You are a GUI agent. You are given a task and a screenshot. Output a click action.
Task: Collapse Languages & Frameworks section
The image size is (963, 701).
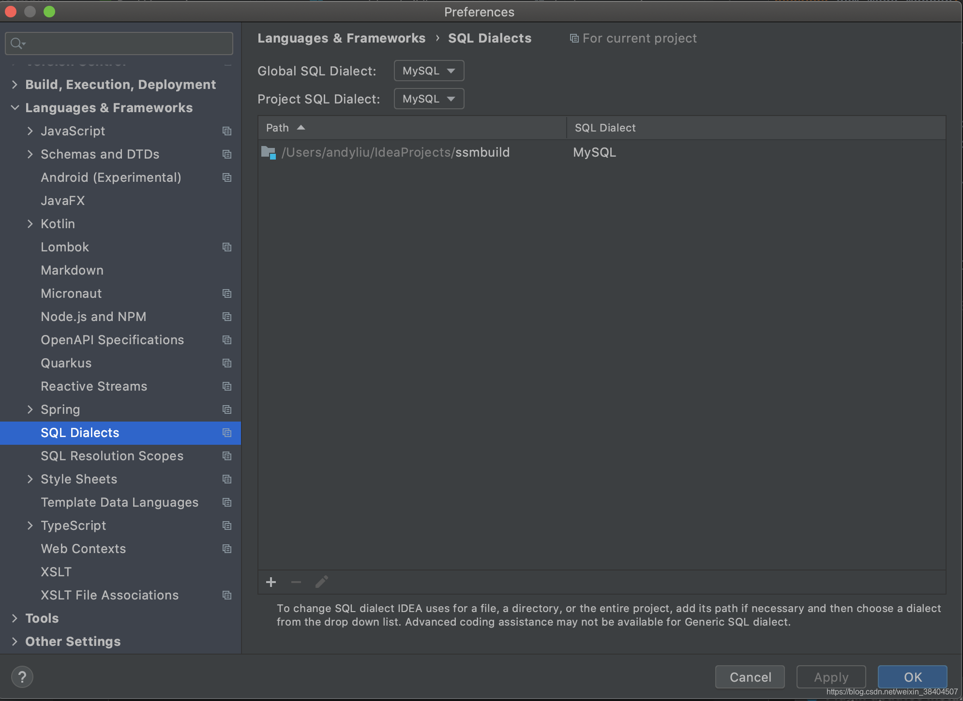point(15,108)
